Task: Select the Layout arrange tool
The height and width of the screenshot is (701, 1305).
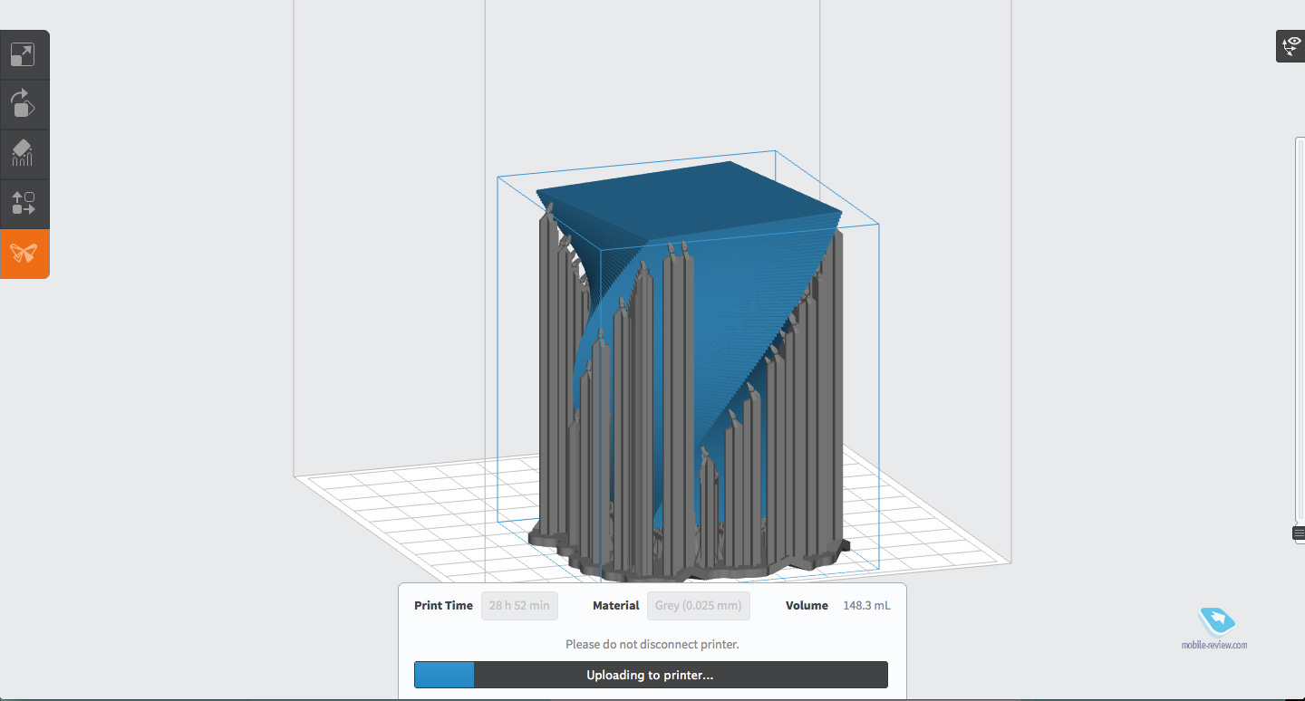Action: 23,203
